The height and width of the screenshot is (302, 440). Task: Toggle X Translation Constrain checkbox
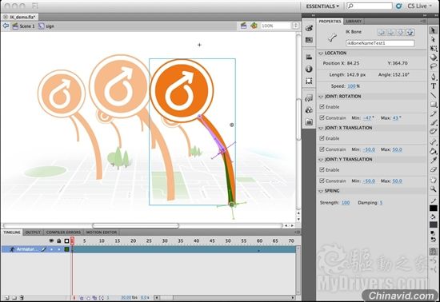[x=322, y=149]
